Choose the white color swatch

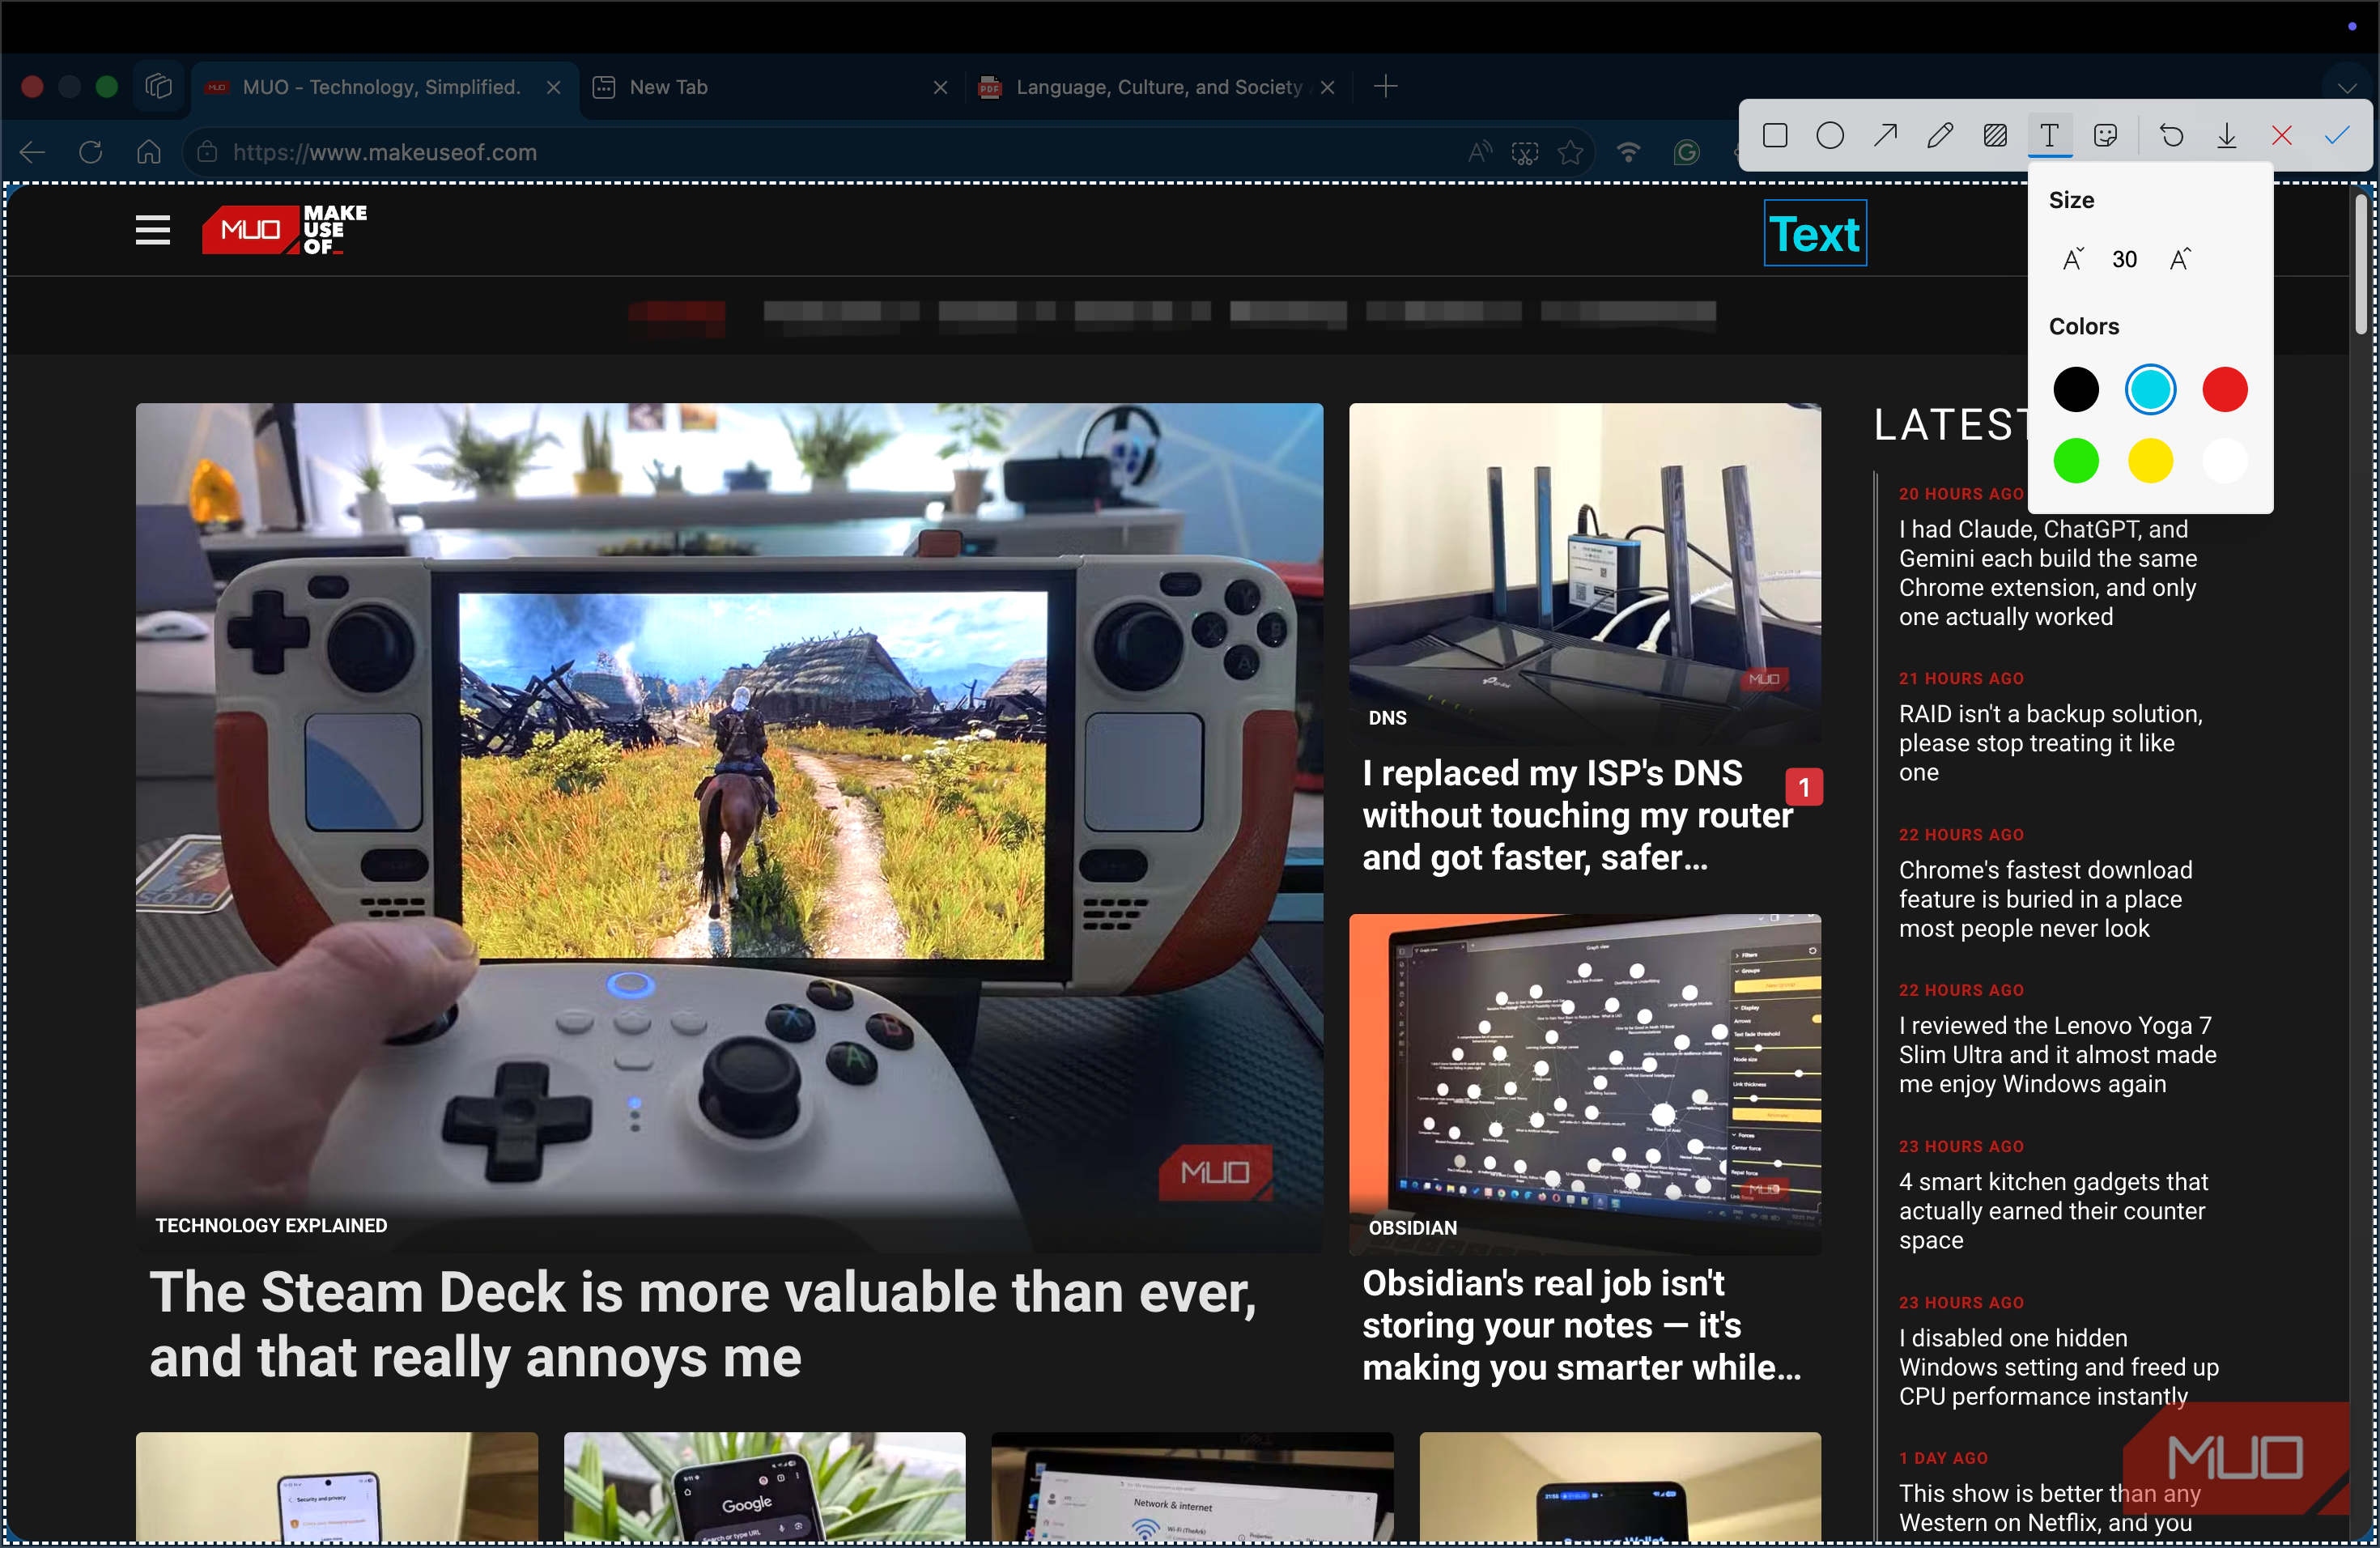click(x=2225, y=461)
